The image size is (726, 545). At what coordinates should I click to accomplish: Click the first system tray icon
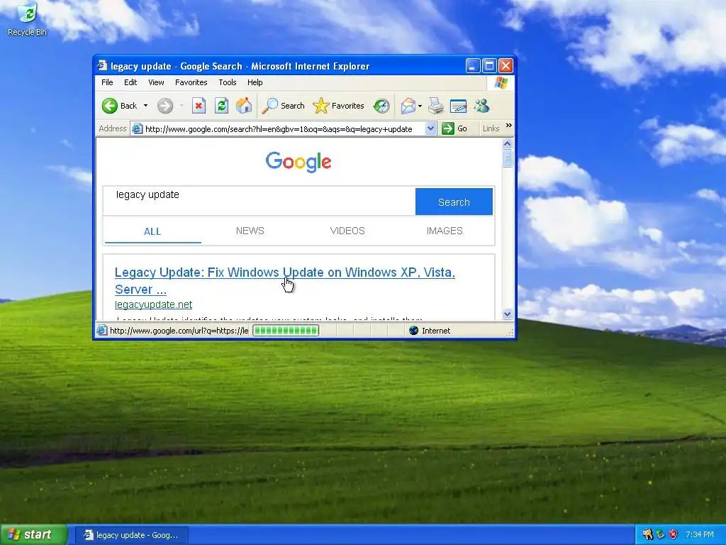point(647,534)
